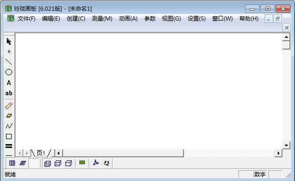Open the 设置(S) menu

click(x=197, y=19)
